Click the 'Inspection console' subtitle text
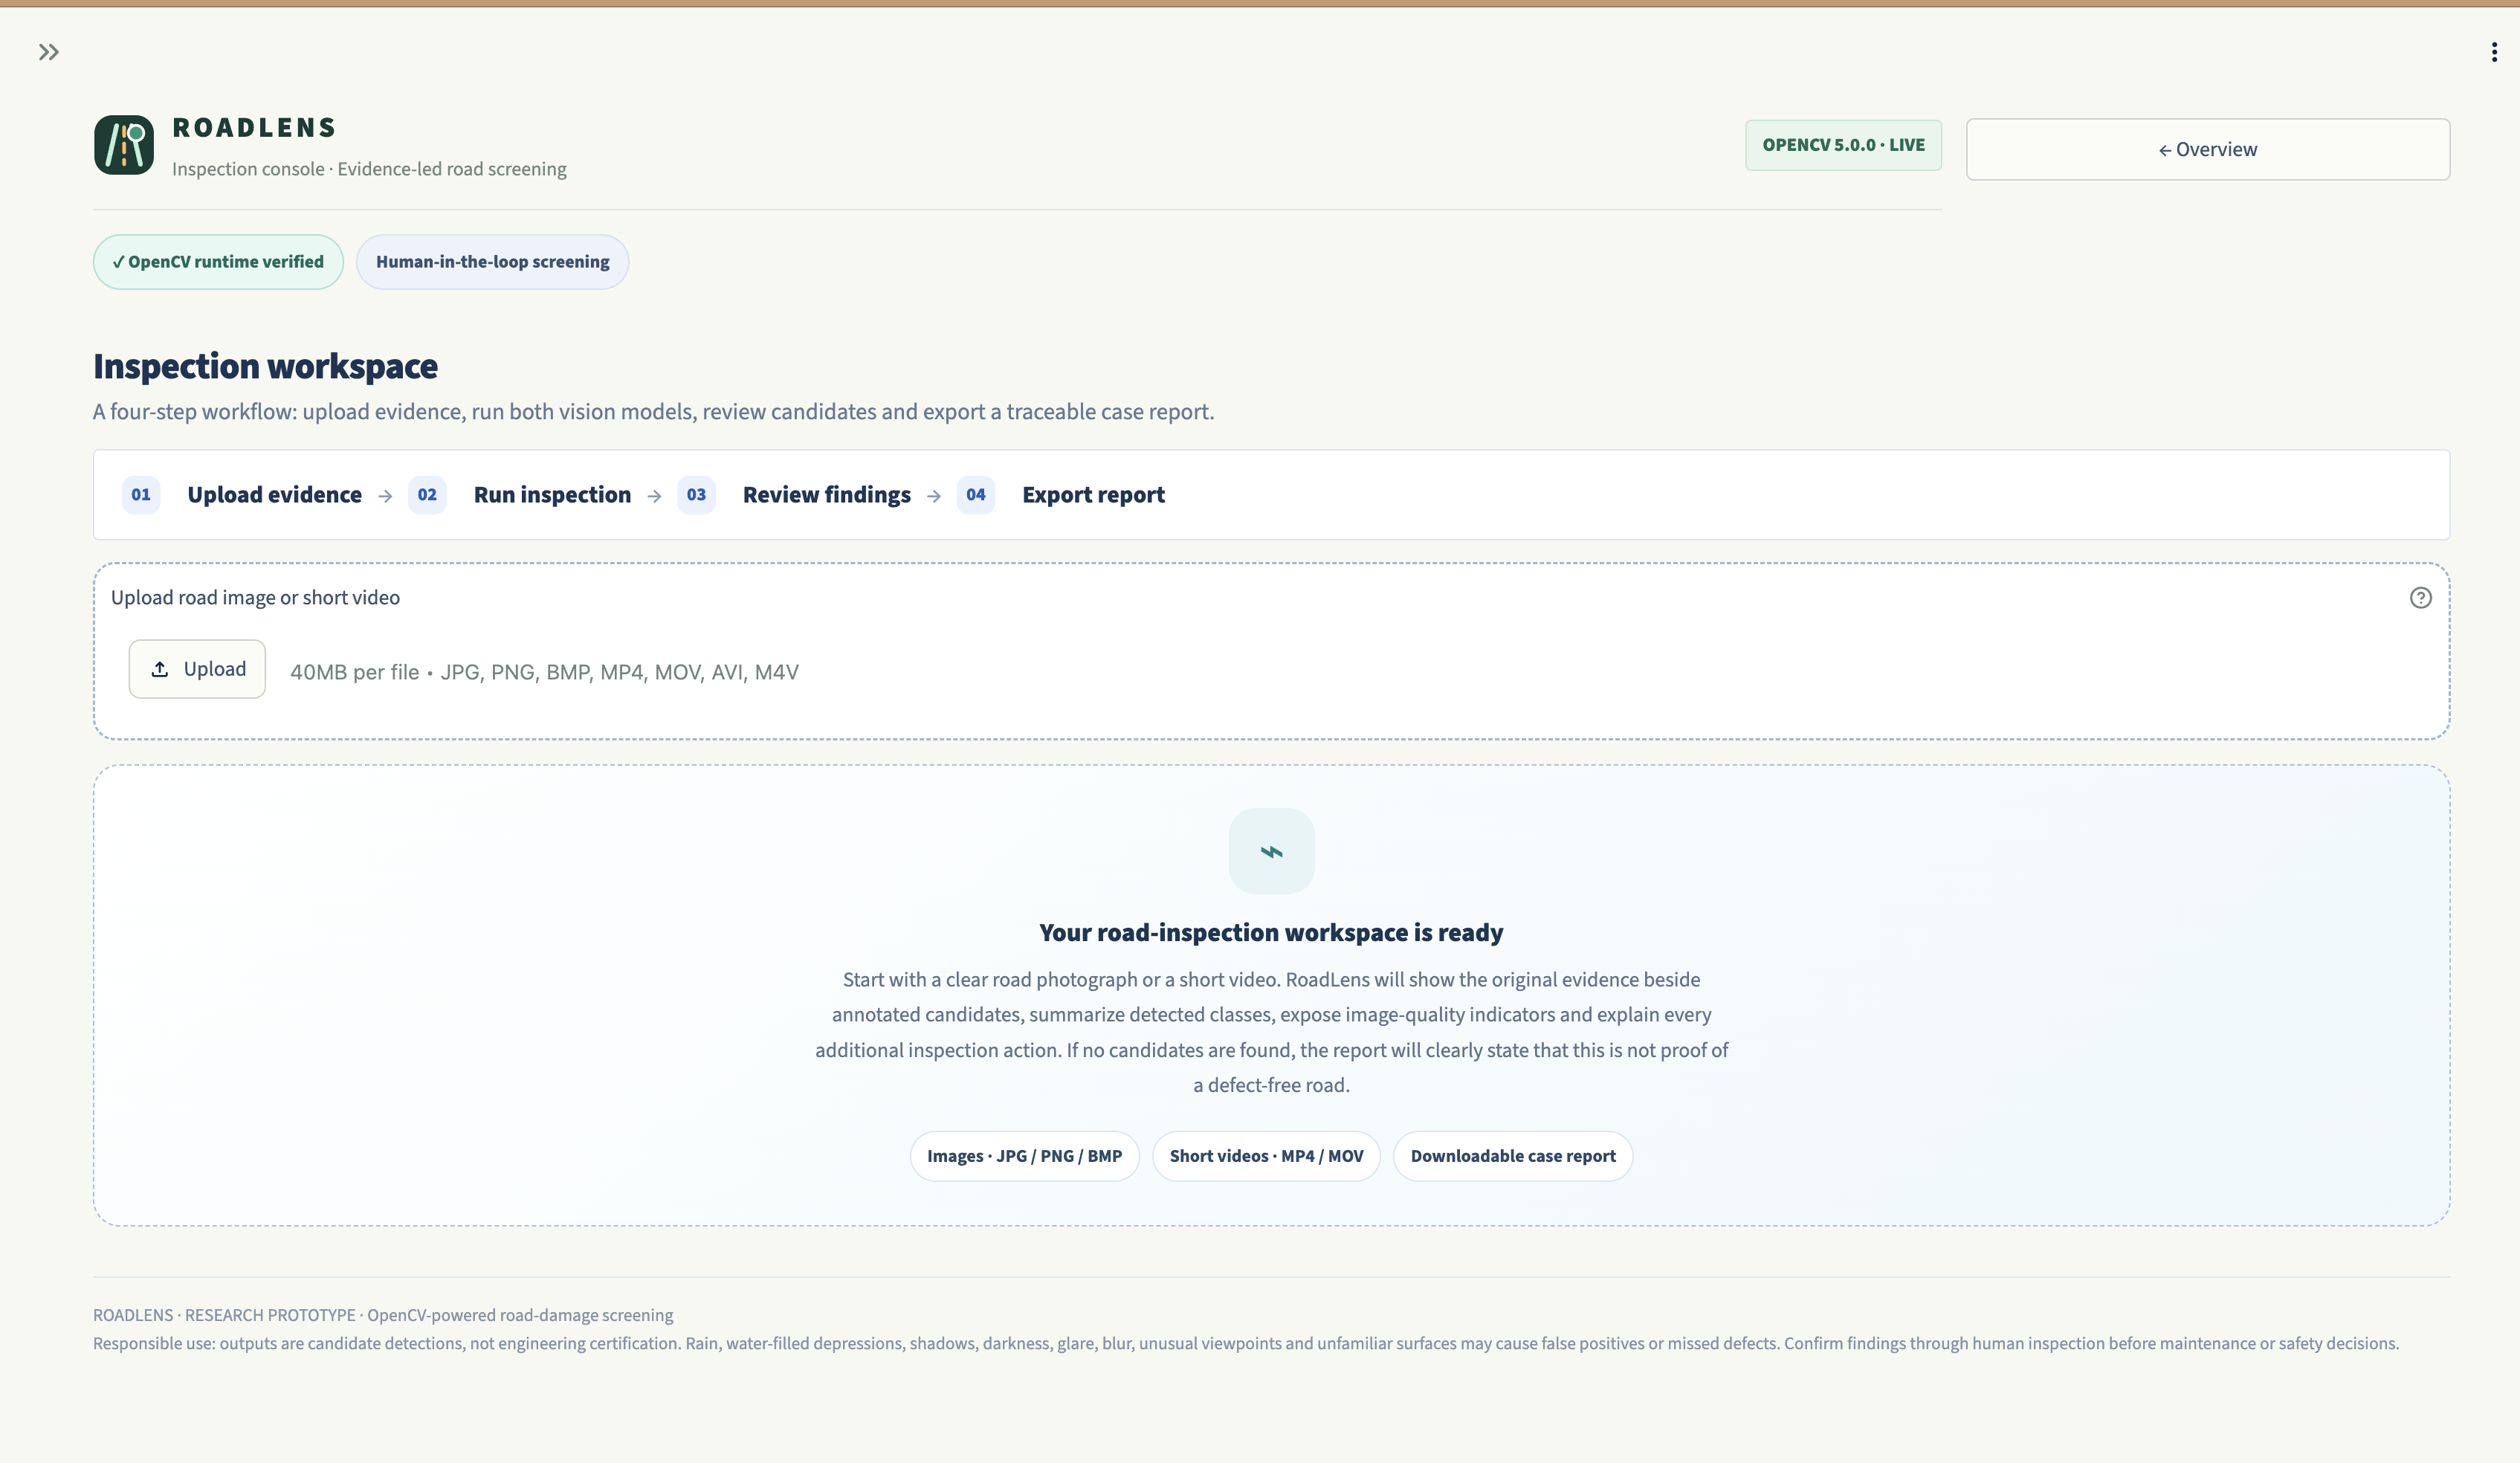 tap(369, 169)
